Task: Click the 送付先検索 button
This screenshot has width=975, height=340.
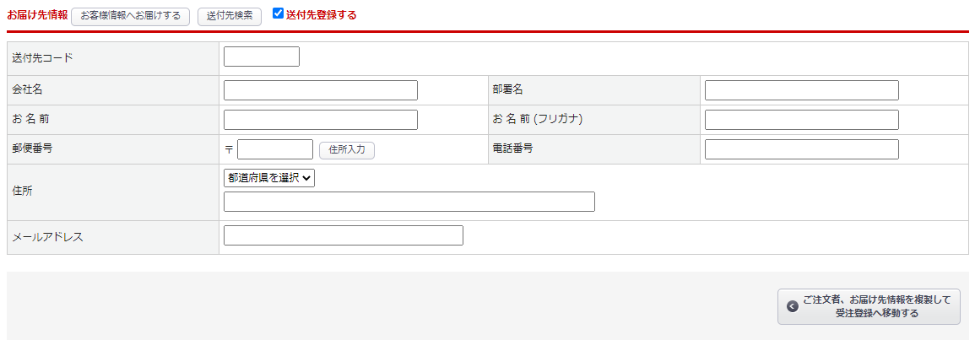Action: click(230, 16)
